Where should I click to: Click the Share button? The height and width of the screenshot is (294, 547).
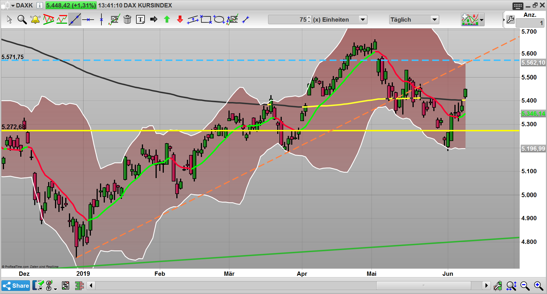pos(16,286)
